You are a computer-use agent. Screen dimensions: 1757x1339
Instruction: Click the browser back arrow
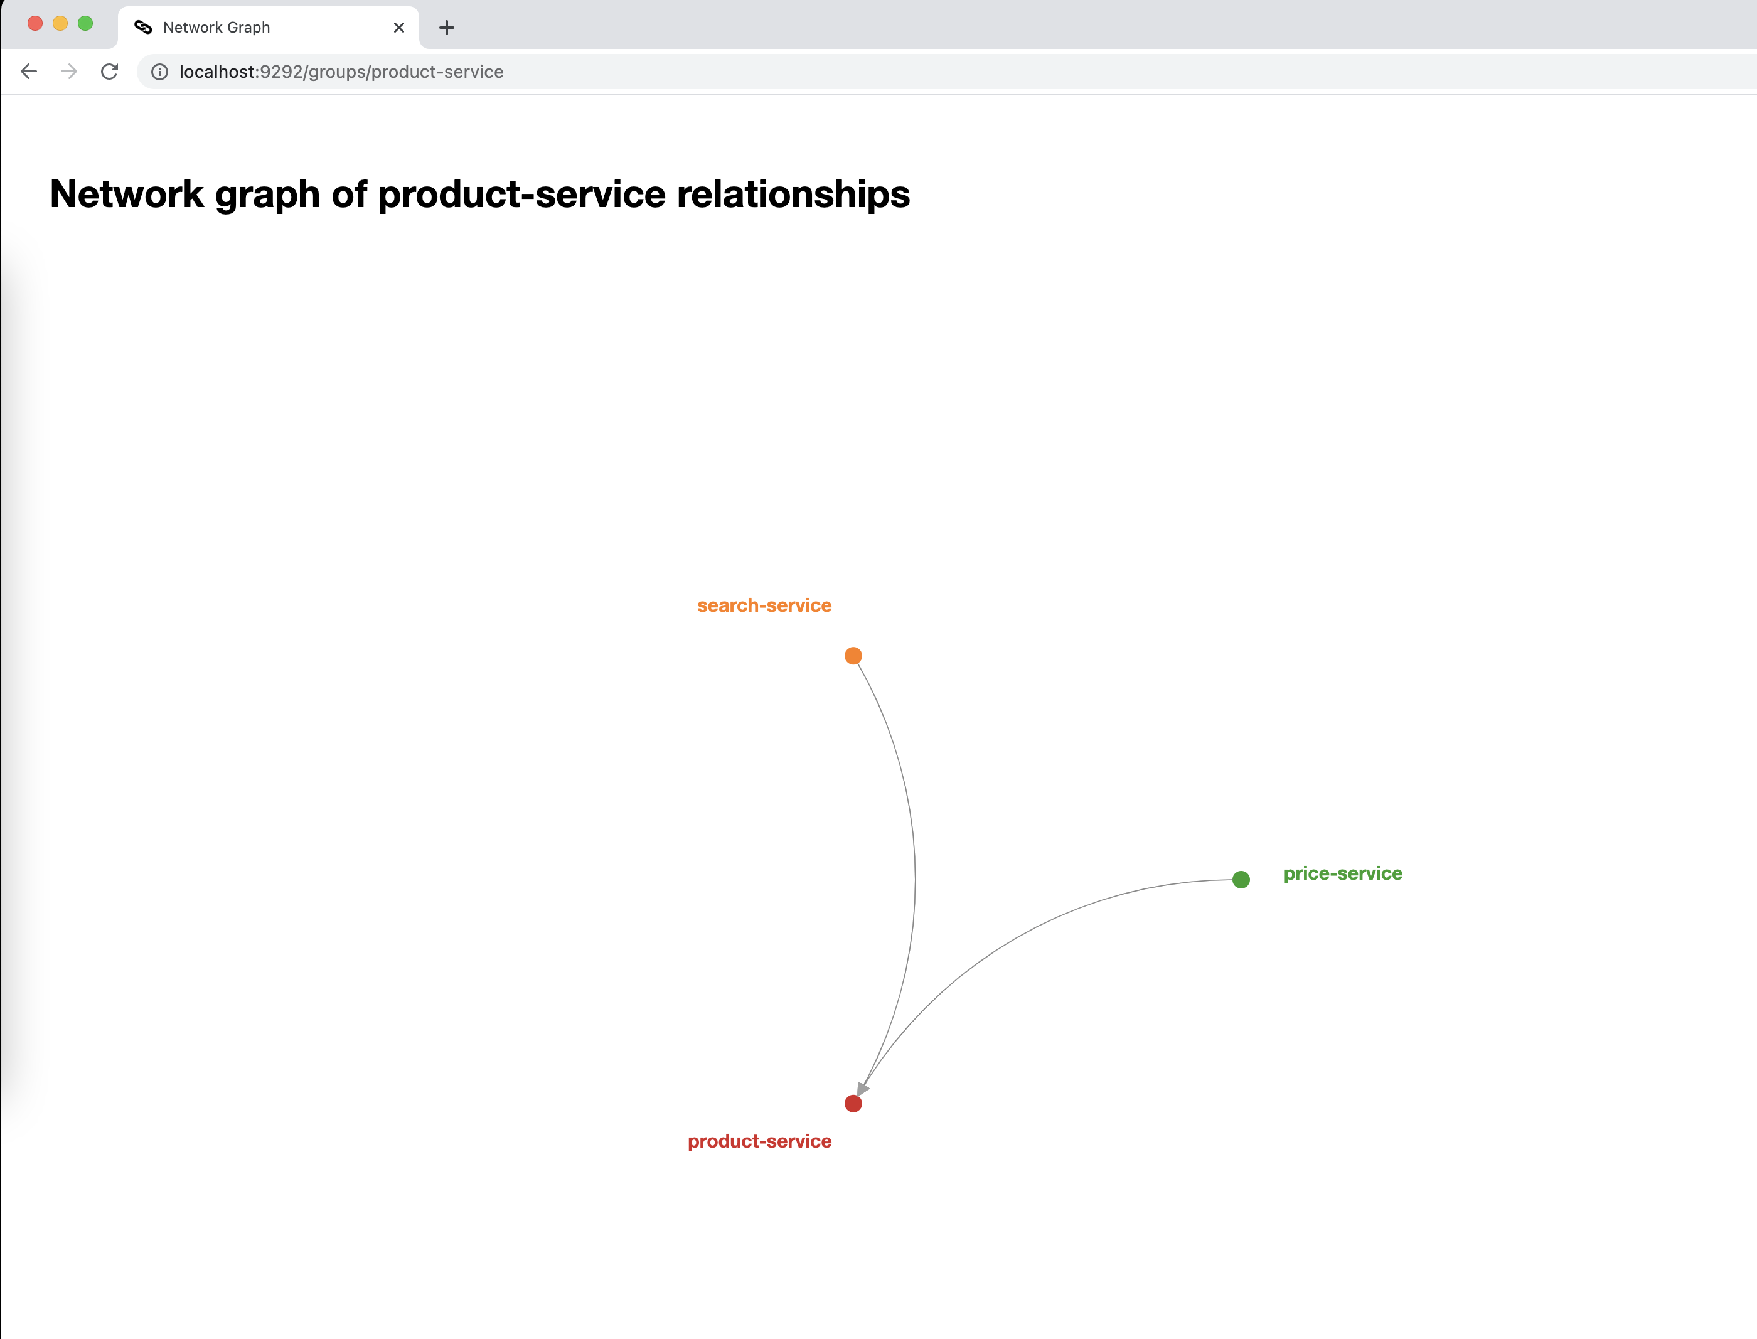coord(29,72)
